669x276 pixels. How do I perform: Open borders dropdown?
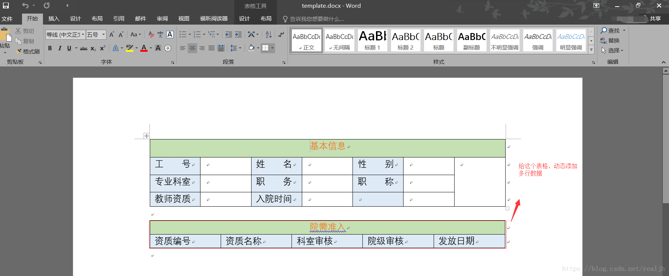pyautogui.click(x=272, y=48)
